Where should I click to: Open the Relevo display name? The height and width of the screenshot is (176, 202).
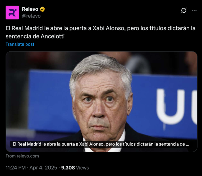[x=30, y=9]
